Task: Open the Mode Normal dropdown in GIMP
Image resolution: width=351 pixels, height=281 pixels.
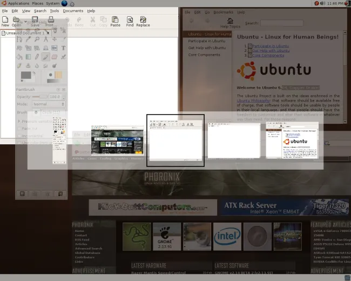Action: 49,104
